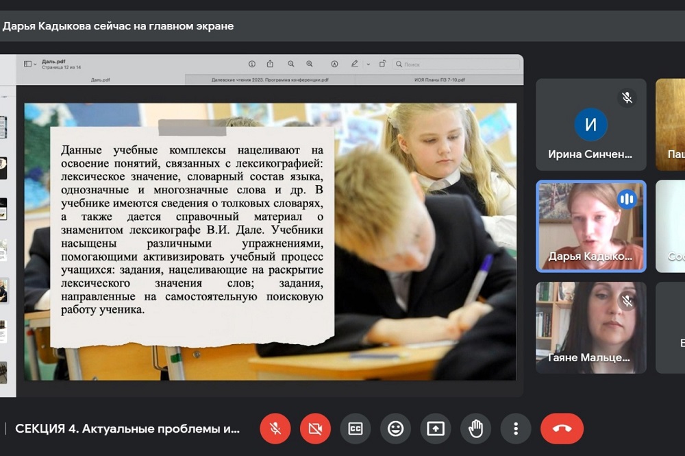Viewport: 685px width, 456px height.
Task: Click the share icon in Preview toolbar
Action: click(x=271, y=64)
